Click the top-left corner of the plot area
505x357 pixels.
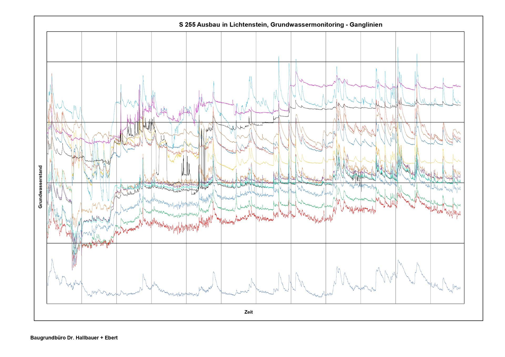pyautogui.click(x=47, y=32)
